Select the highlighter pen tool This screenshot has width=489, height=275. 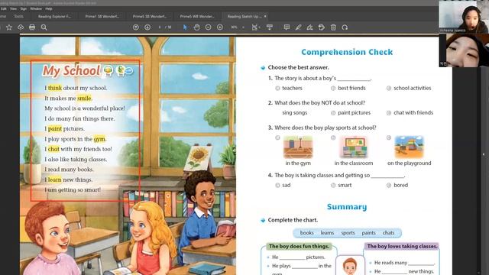tap(298, 27)
